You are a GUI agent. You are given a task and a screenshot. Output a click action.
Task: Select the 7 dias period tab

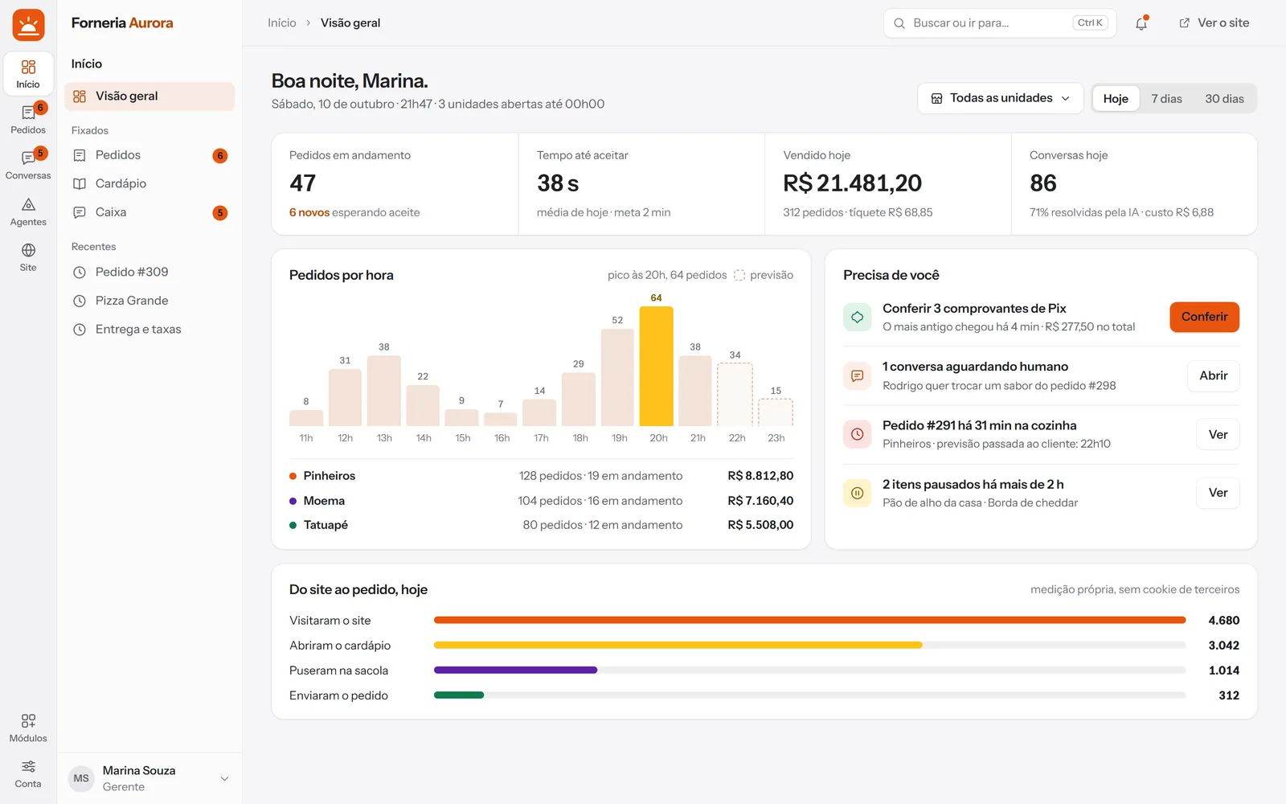pos(1166,98)
